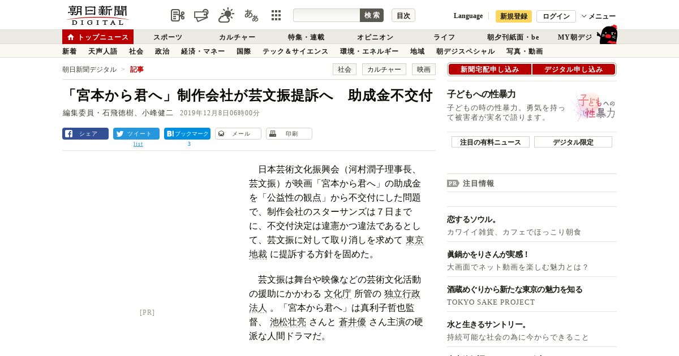
Task: Select 政治 in the sub-navigation
Action: coord(162,51)
